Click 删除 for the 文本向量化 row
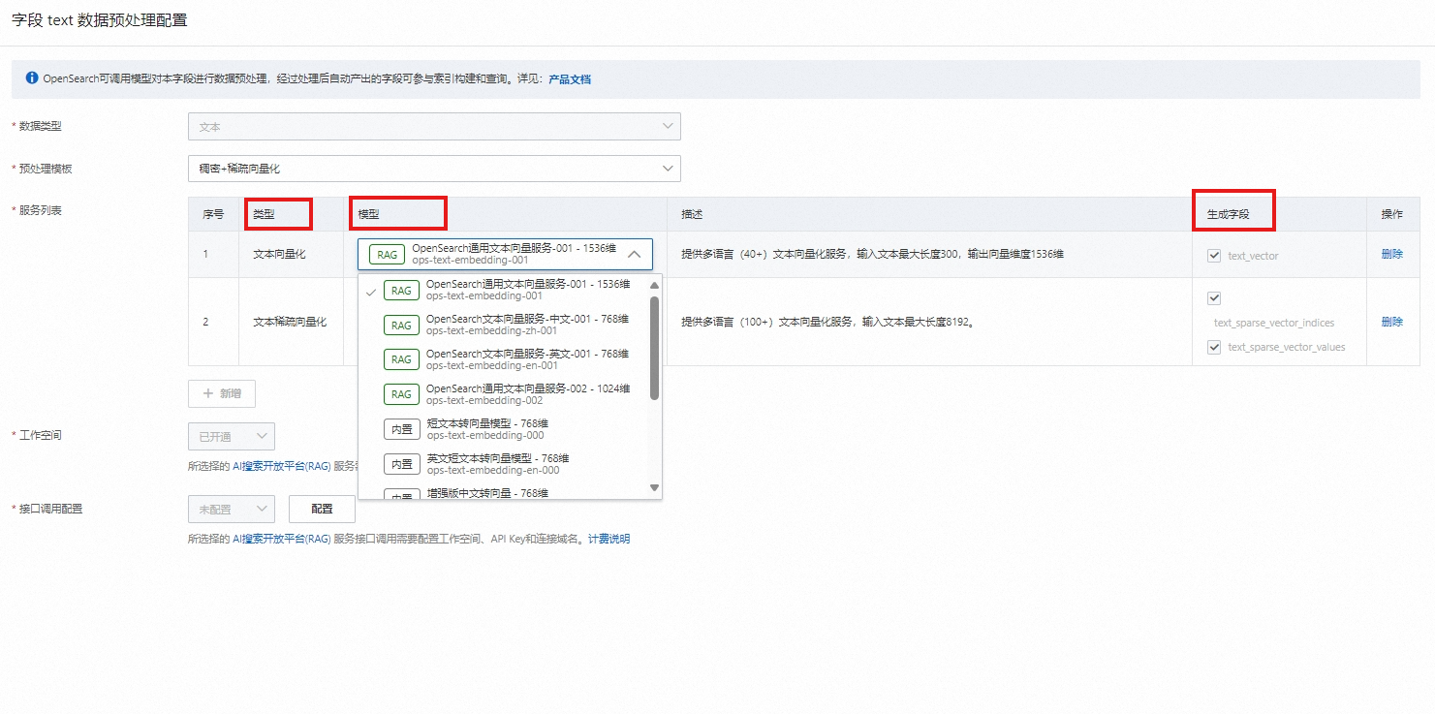 [x=1391, y=254]
